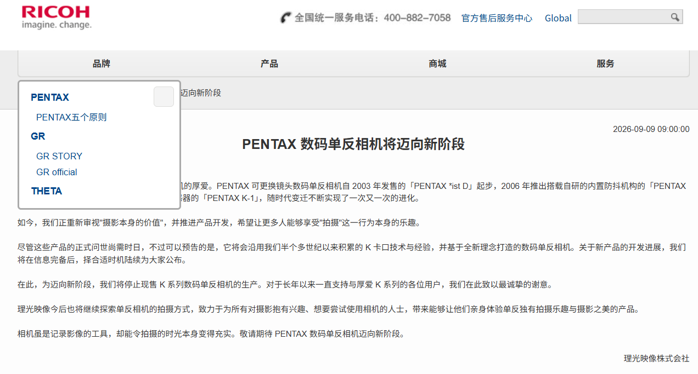Click the paragraph starting 相机虽是记录影像的工具
The image size is (698, 374).
pos(211,334)
